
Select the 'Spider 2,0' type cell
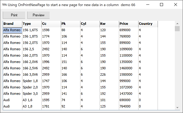[x=32, y=88]
